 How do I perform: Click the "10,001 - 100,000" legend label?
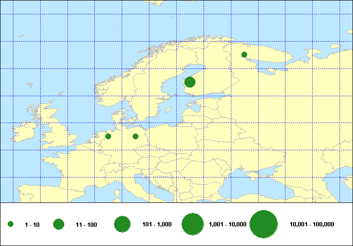point(312,224)
